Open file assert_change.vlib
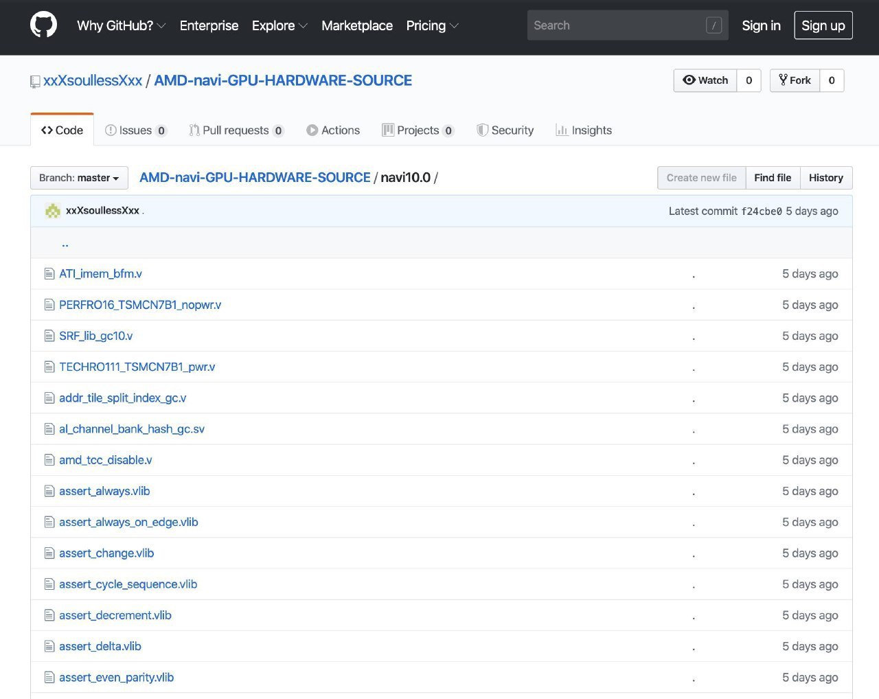Image resolution: width=879 pixels, height=699 pixels. click(106, 553)
